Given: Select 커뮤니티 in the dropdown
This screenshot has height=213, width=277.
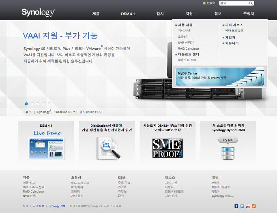Looking at the screenshot, I should tap(232, 43).
